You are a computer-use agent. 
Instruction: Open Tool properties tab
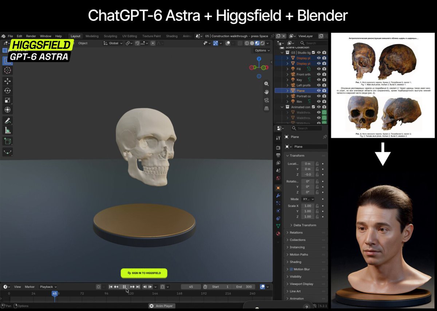(278, 138)
